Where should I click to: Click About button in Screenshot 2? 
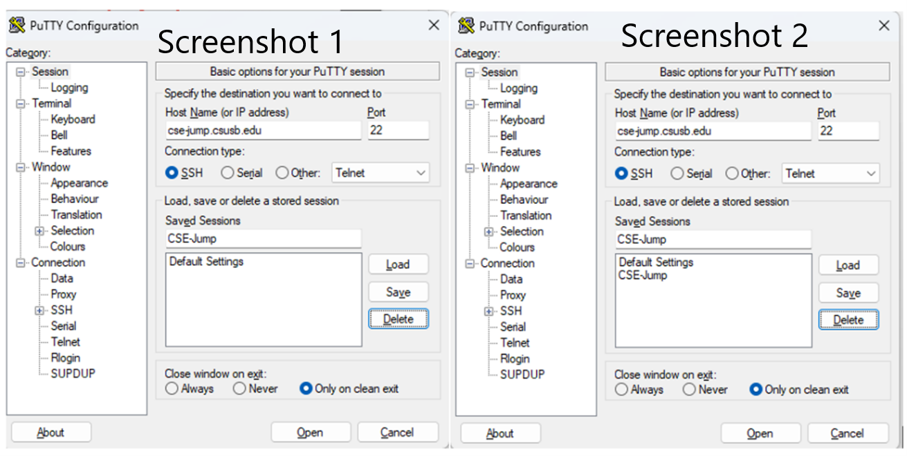point(500,433)
